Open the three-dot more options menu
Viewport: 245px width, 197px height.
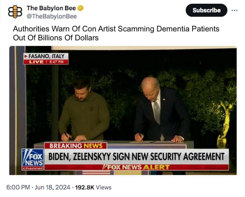[235, 10]
